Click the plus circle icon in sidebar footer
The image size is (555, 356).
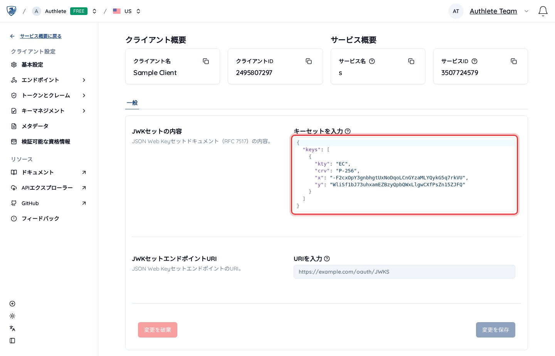[12, 304]
